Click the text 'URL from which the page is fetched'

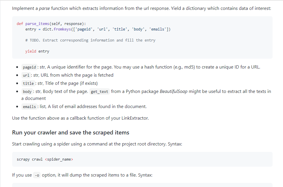pyautogui.click(x=77, y=75)
